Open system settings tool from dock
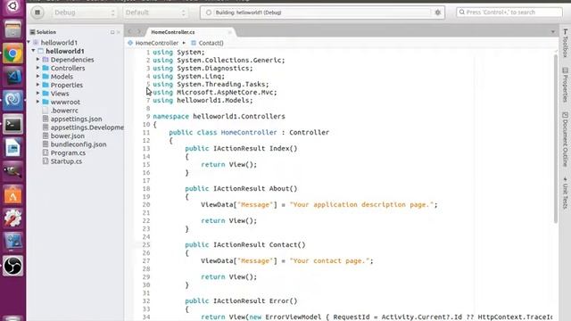Screen dimensions: 571x321 pos(12,218)
